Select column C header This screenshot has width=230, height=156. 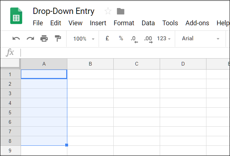click(x=137, y=64)
